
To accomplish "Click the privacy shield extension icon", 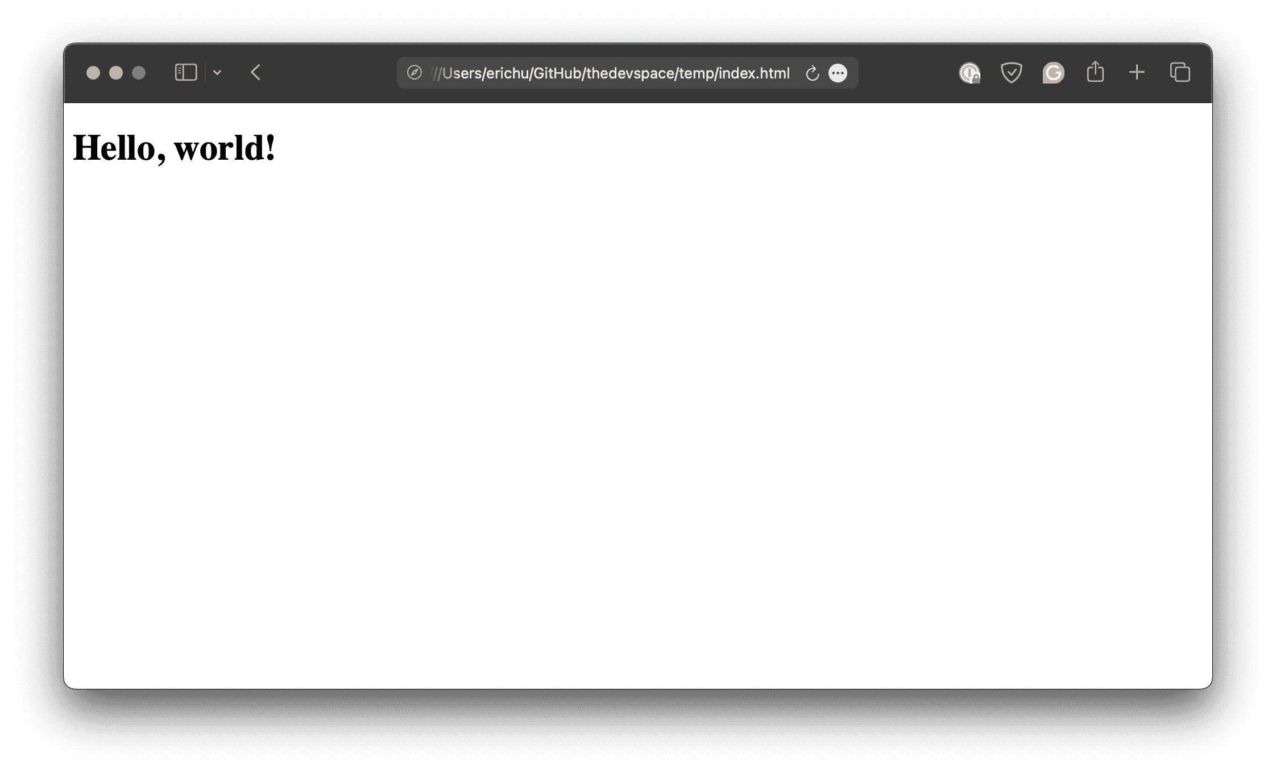I will coord(1012,73).
